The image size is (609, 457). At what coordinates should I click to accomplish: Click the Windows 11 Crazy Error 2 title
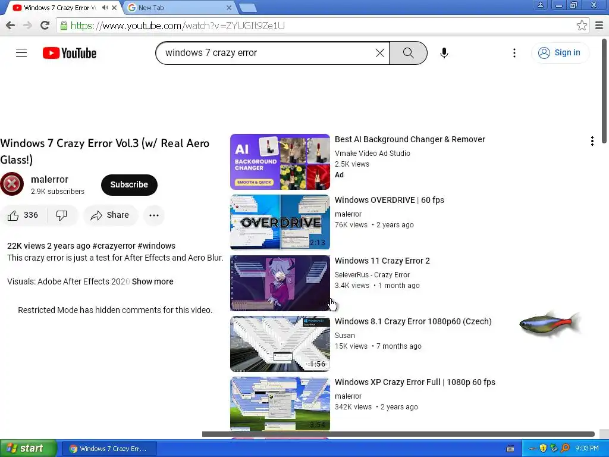click(382, 261)
